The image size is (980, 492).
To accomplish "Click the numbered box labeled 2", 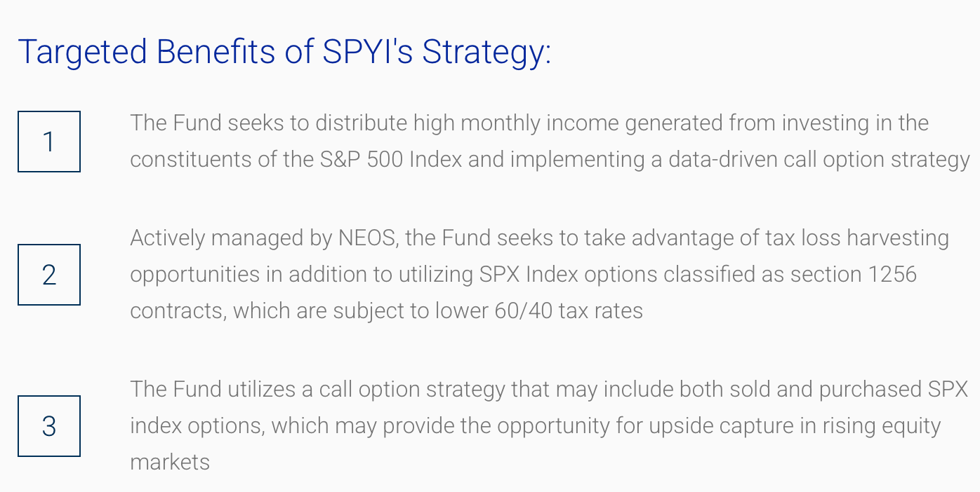I will pyautogui.click(x=49, y=275).
